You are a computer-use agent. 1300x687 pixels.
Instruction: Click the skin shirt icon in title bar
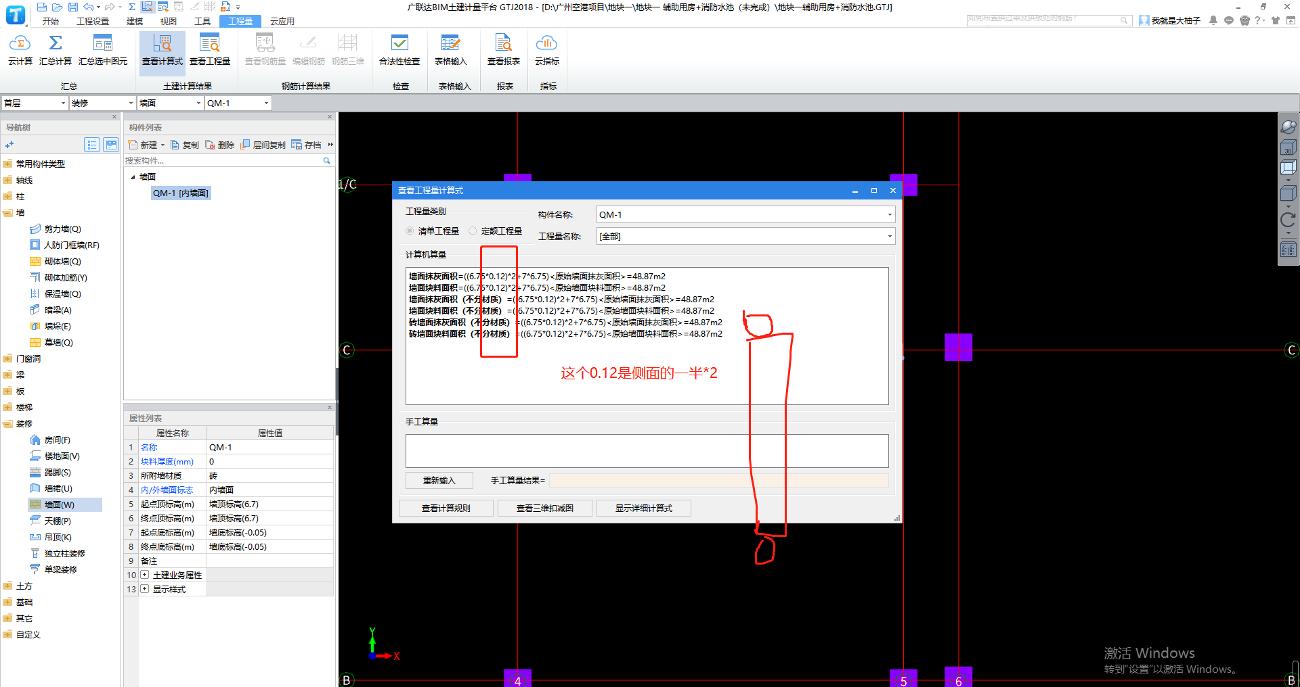point(1276,20)
